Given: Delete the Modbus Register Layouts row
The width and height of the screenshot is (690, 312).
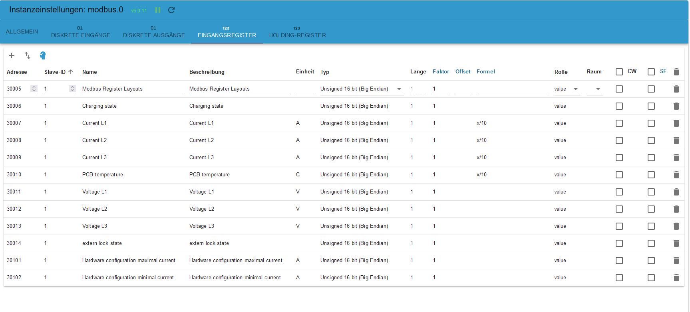Looking at the screenshot, I should coord(676,89).
